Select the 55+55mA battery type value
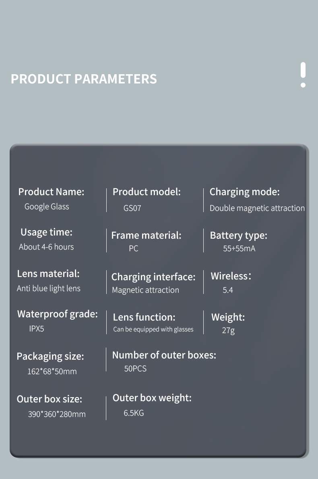Image resolution: width=318 pixels, height=479 pixels. pos(239,248)
